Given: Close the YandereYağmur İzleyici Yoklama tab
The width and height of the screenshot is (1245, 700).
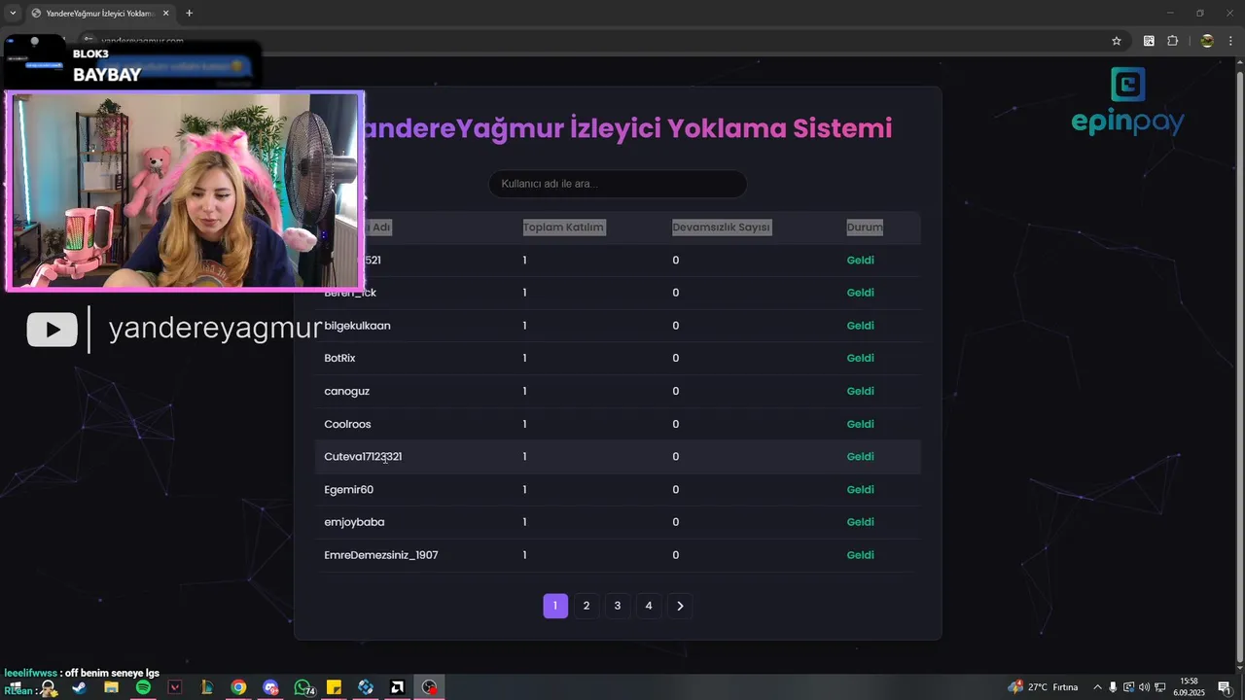Looking at the screenshot, I should coord(166,14).
